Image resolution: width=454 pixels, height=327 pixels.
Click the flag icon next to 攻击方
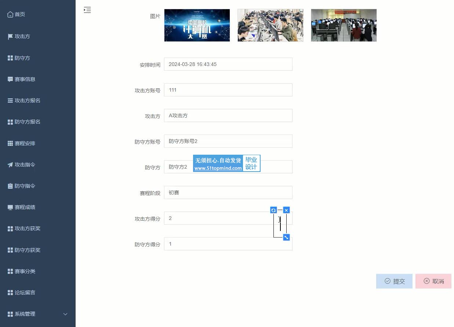point(10,37)
